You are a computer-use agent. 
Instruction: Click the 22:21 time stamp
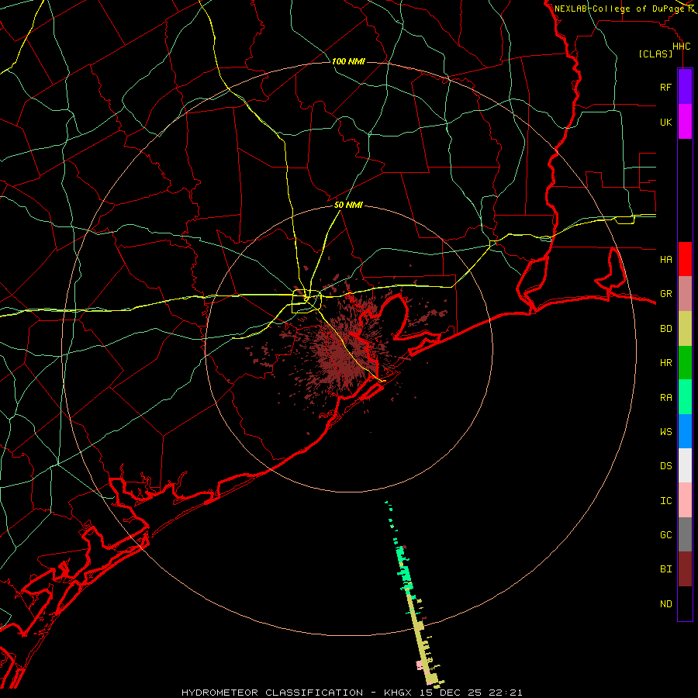pyautogui.click(x=504, y=693)
